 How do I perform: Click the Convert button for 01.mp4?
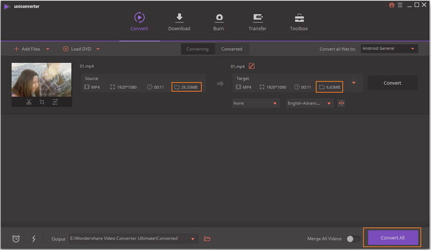coord(392,83)
